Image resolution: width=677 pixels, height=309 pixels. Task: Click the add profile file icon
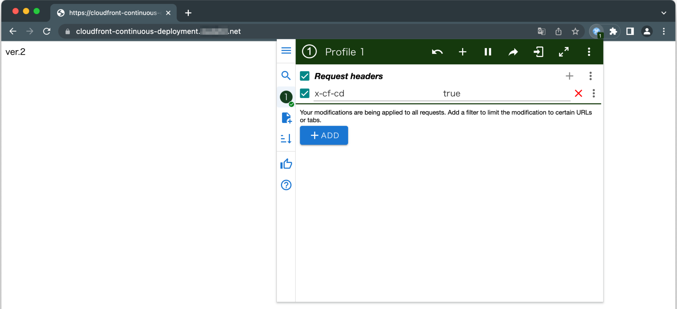click(286, 118)
